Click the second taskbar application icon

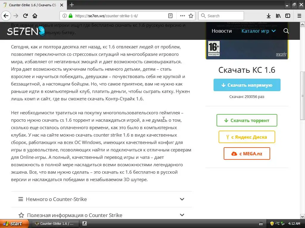click(85, 224)
